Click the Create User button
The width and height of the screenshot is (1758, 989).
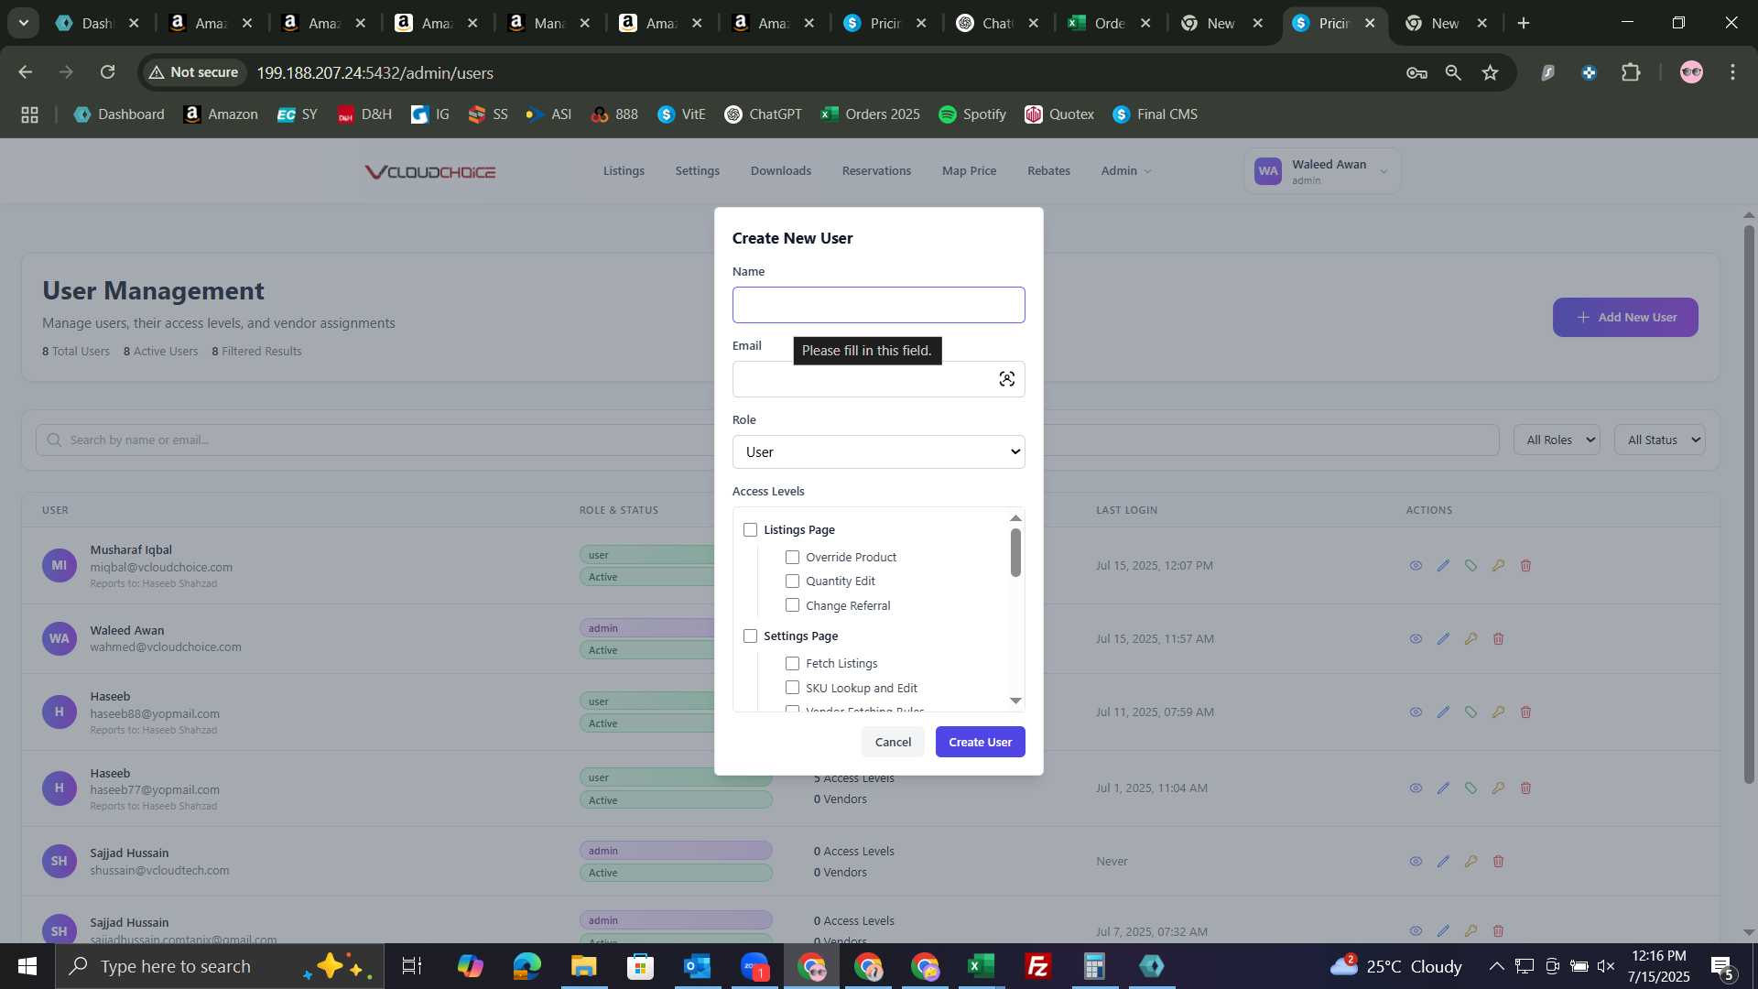980,743
